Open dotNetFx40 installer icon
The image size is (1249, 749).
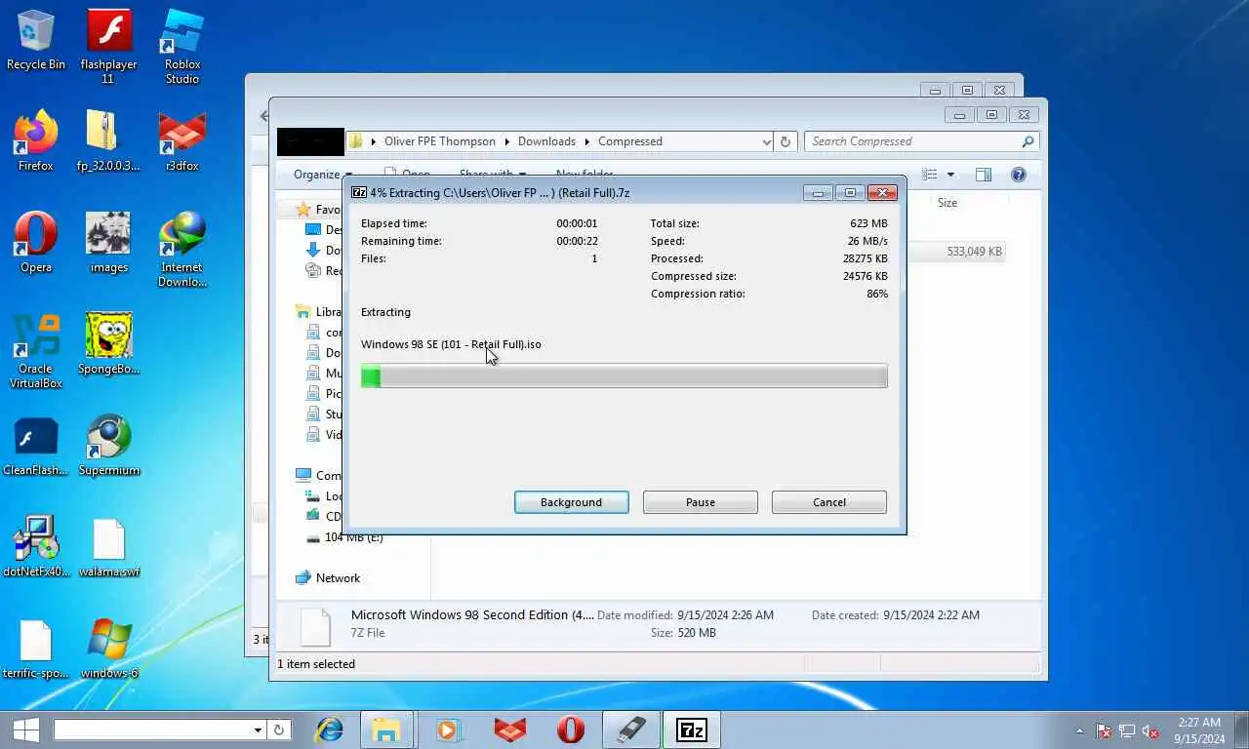pos(36,547)
